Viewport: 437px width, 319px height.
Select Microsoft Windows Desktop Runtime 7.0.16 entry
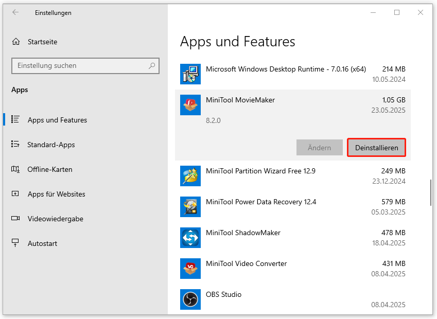293,74
